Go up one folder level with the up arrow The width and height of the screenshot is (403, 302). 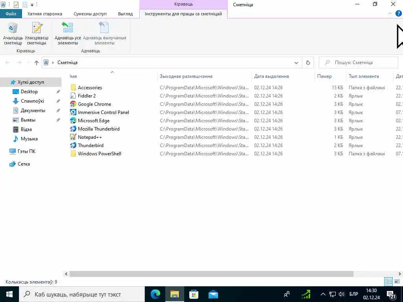[37, 63]
